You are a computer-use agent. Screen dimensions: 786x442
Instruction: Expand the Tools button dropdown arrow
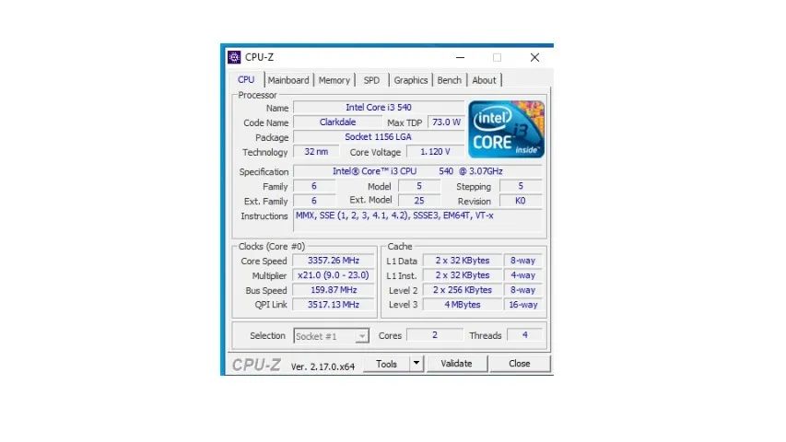click(416, 364)
